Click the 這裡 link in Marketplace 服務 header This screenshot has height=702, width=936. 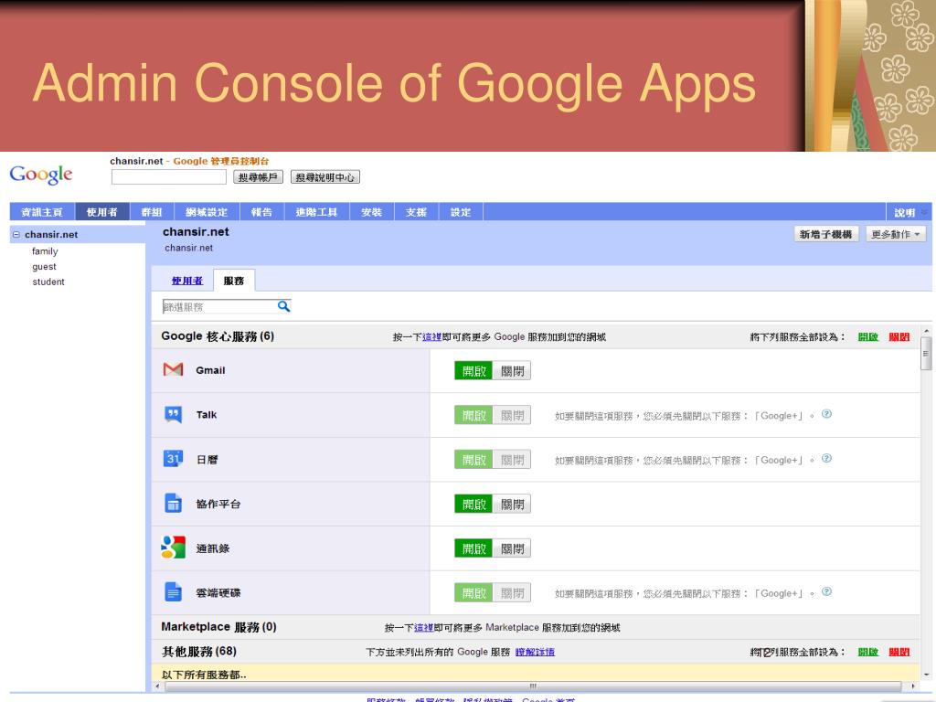click(424, 627)
